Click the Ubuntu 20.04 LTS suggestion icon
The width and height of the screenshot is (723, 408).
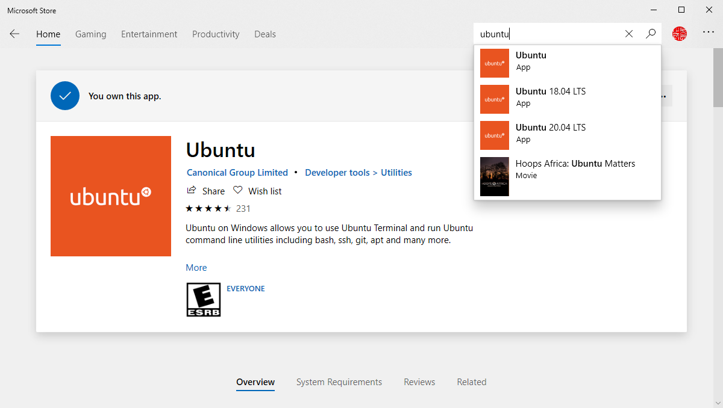495,135
